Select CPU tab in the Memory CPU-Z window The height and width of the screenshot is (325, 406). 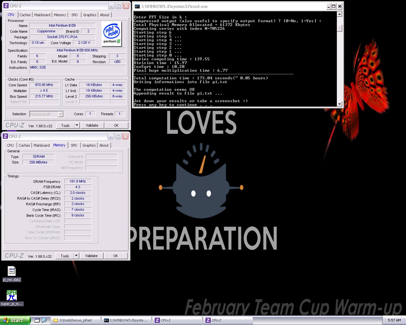[x=10, y=145]
